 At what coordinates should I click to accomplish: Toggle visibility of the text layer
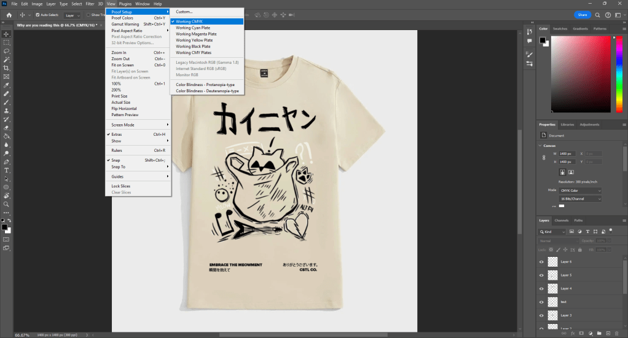541,302
